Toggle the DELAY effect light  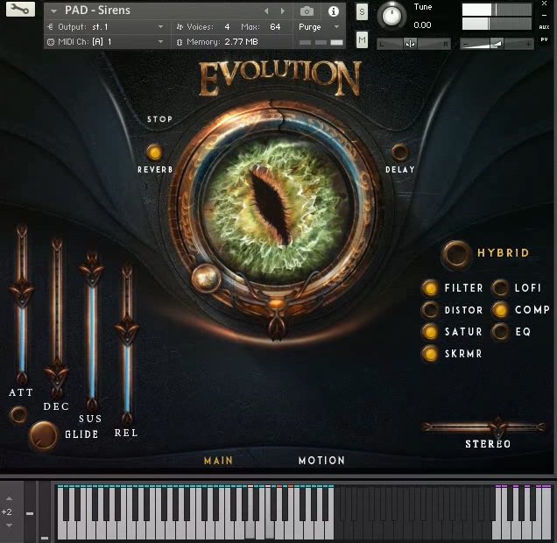[x=400, y=152]
